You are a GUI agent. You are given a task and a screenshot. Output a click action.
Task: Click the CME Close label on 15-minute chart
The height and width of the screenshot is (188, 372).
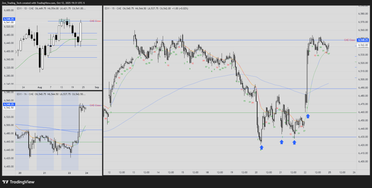[x=350, y=40]
